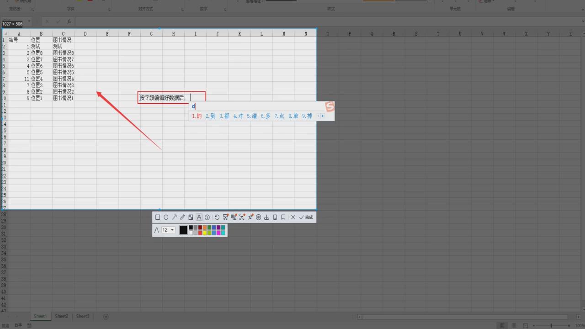
Task: Click the translate screenshot icon
Action: click(x=234, y=217)
